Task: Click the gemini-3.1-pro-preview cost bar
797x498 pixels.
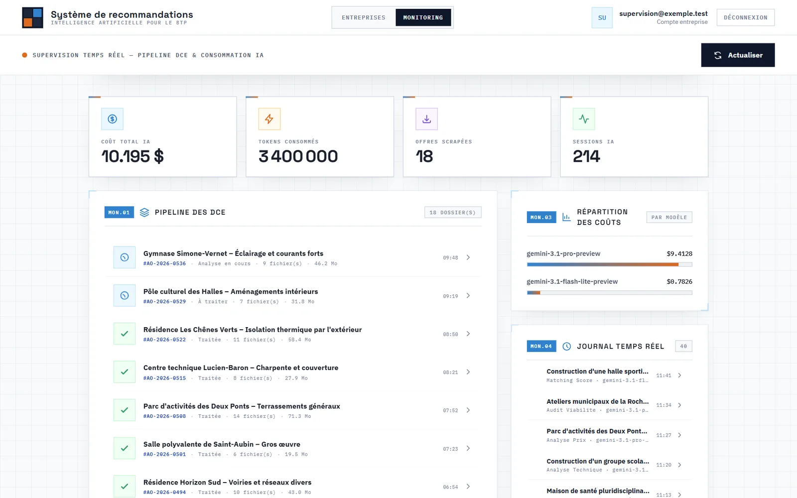Action: tap(609, 264)
